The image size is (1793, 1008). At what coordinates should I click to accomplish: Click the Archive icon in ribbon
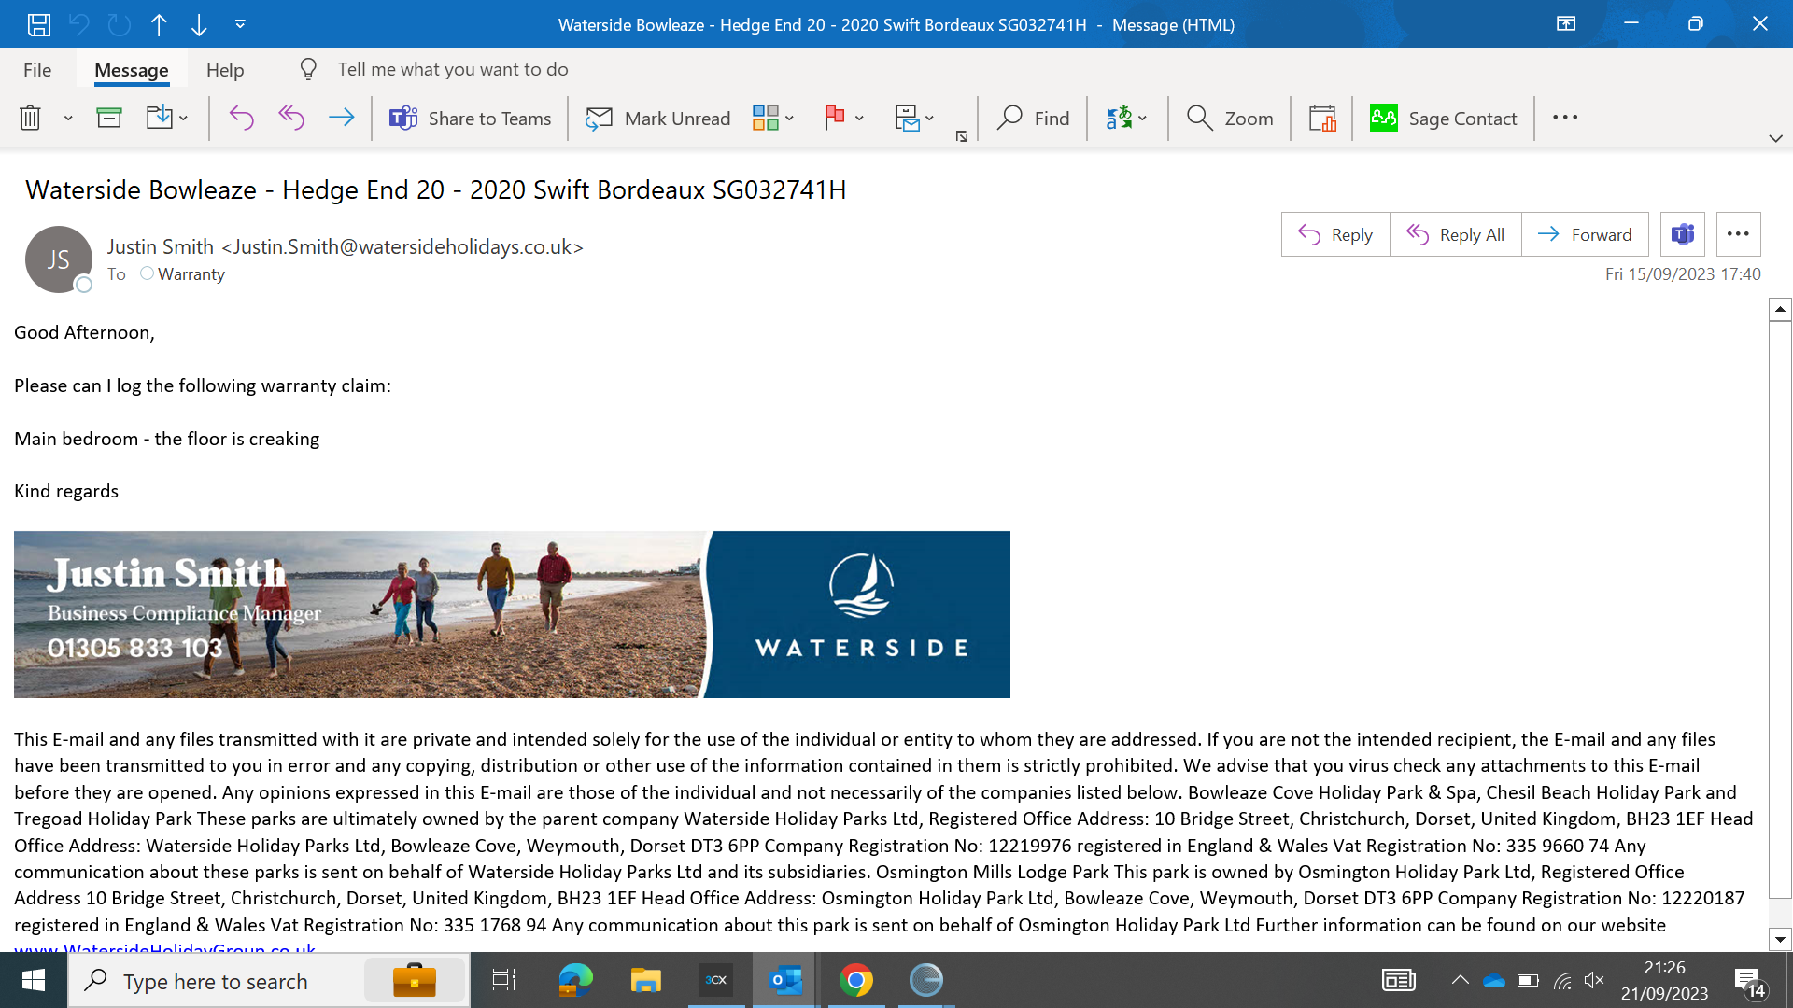(x=109, y=119)
